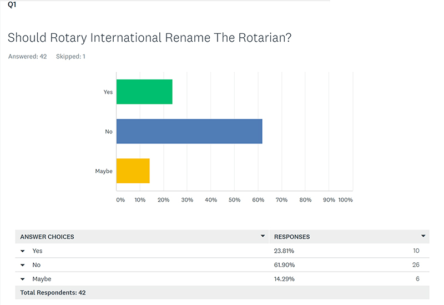
Task: Open the Responses column dropdown arrow
Action: [x=423, y=236]
